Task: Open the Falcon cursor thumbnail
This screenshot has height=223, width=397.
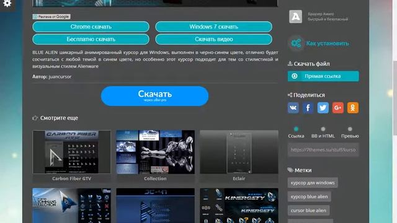Action: coord(72,206)
